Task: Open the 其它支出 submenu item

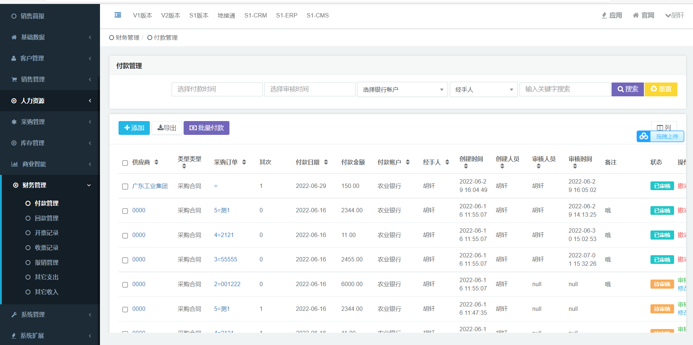Action: pos(47,277)
